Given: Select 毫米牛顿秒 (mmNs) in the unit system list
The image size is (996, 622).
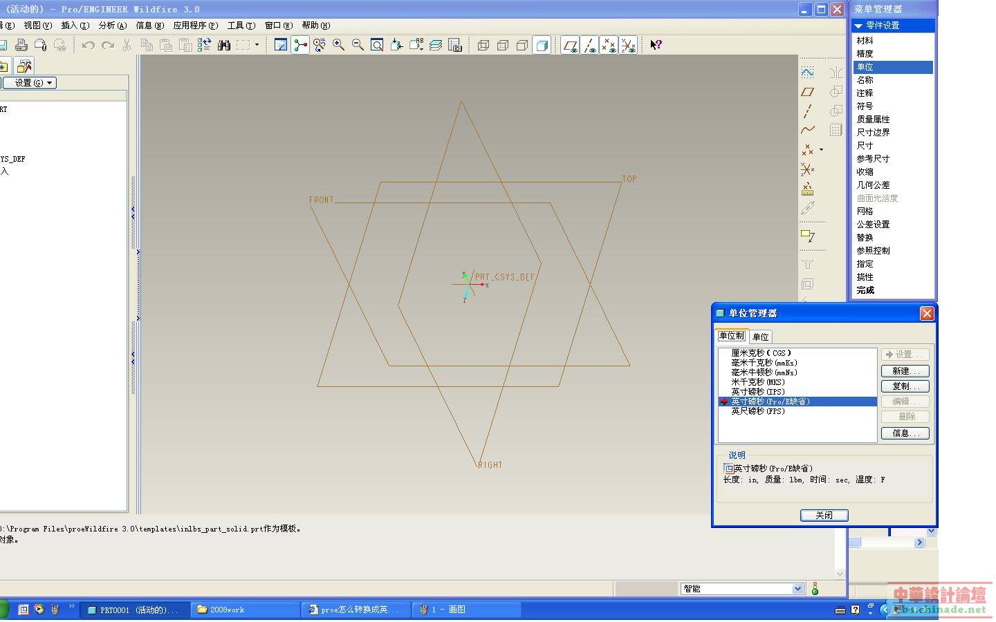Looking at the screenshot, I should (x=764, y=373).
